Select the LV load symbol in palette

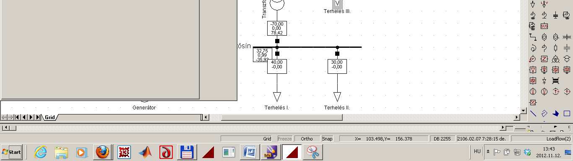click(x=544, y=4)
